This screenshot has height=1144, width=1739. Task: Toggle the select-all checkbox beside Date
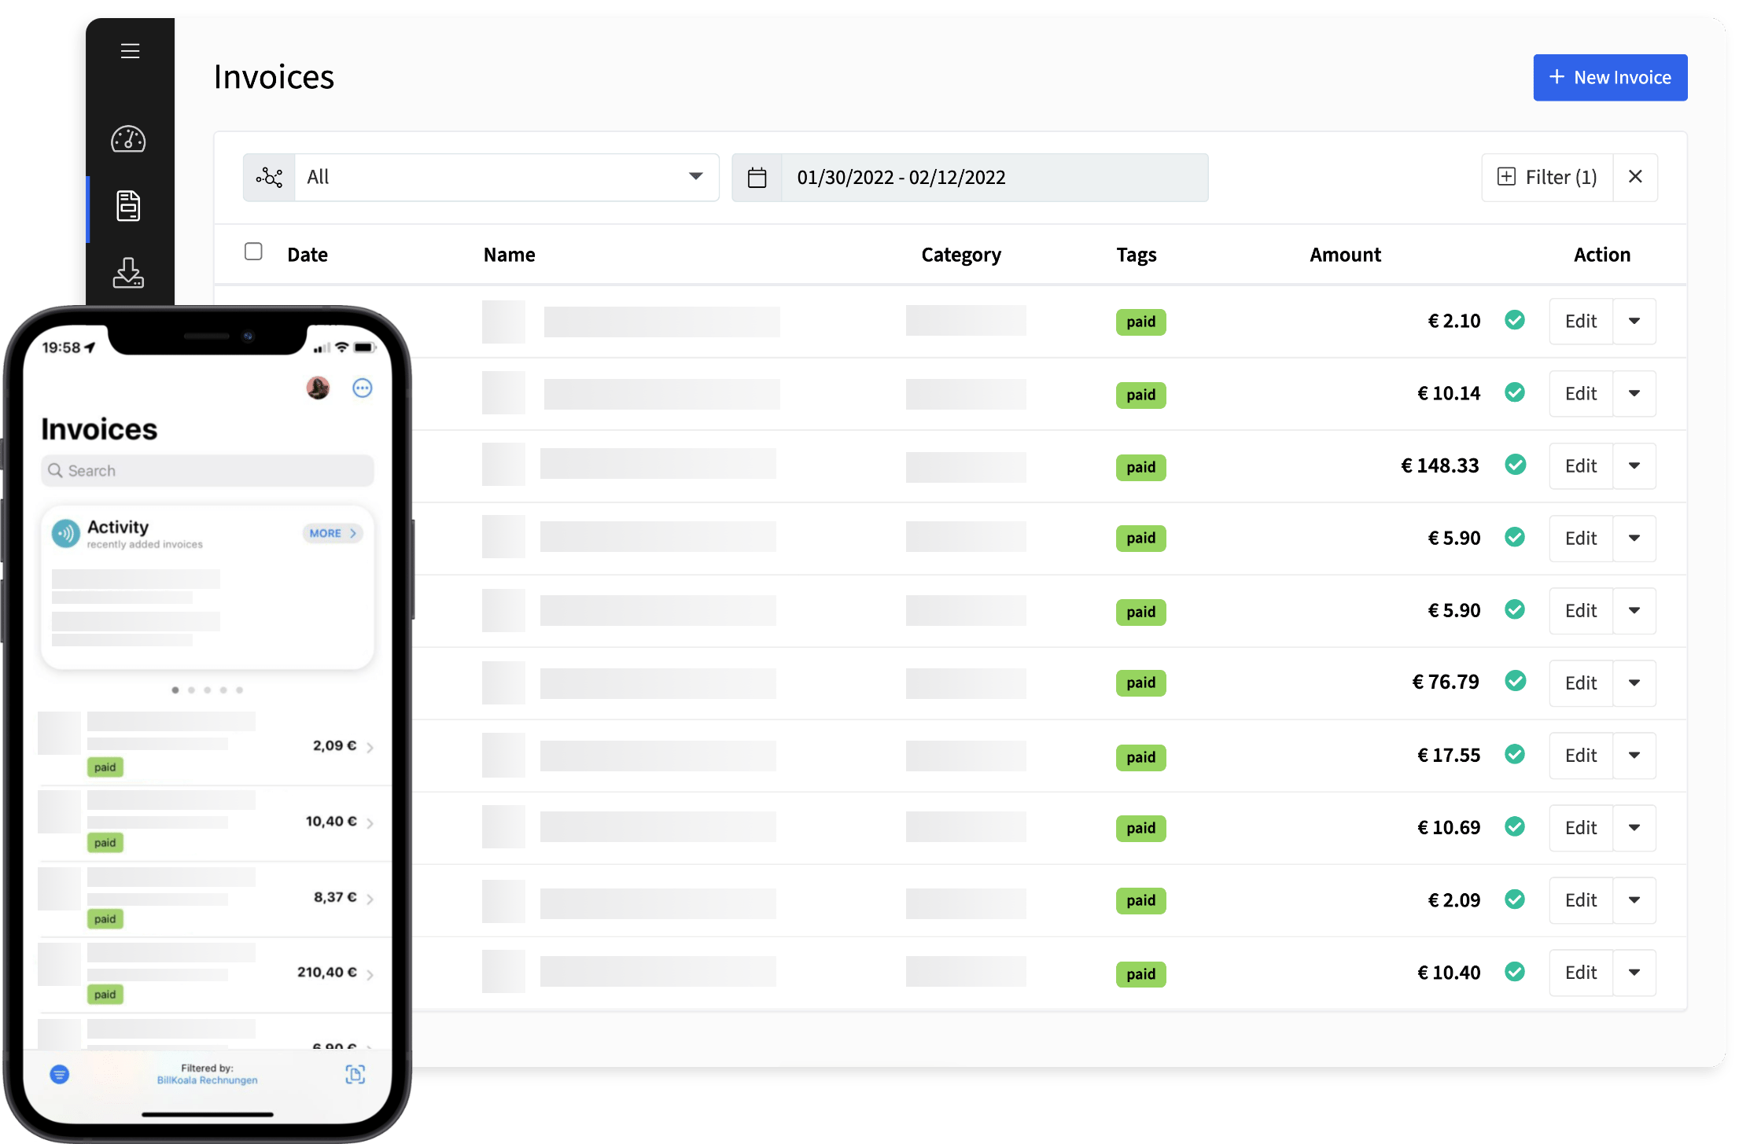[x=253, y=252]
